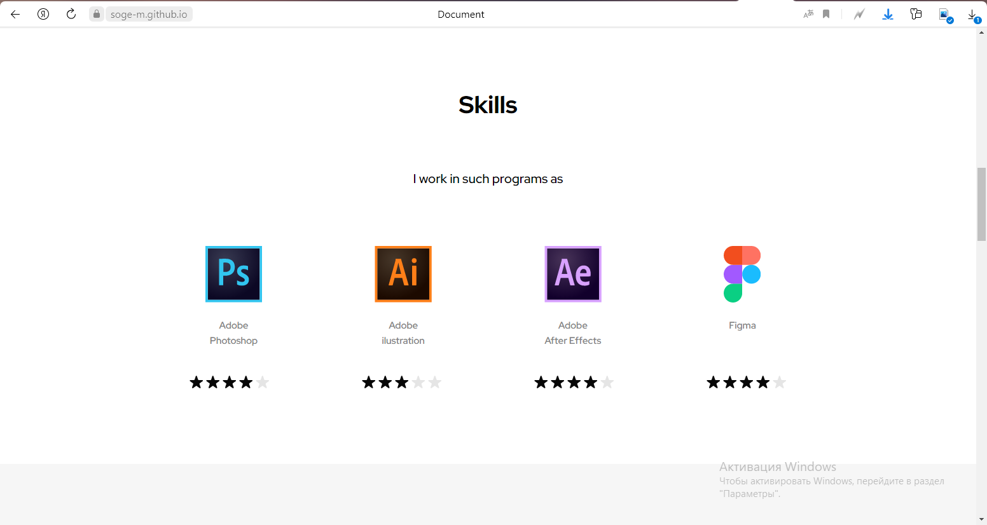Click the screenshot extension icon with checkmark
Viewport: 987px width, 525px height.
pos(946,15)
